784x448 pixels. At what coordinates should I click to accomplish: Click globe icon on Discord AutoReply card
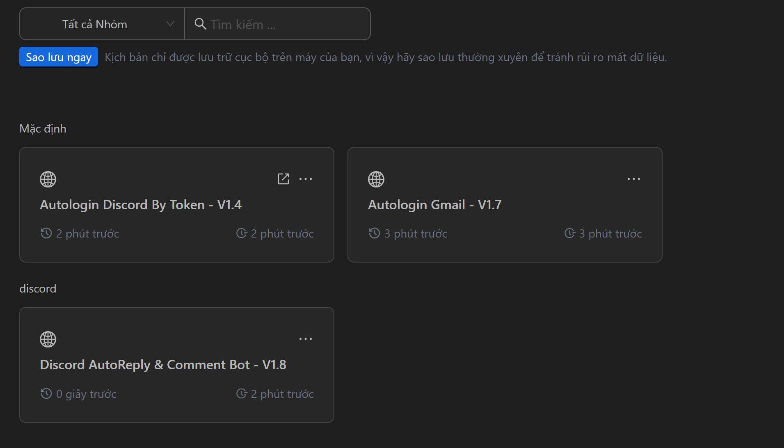click(x=48, y=339)
